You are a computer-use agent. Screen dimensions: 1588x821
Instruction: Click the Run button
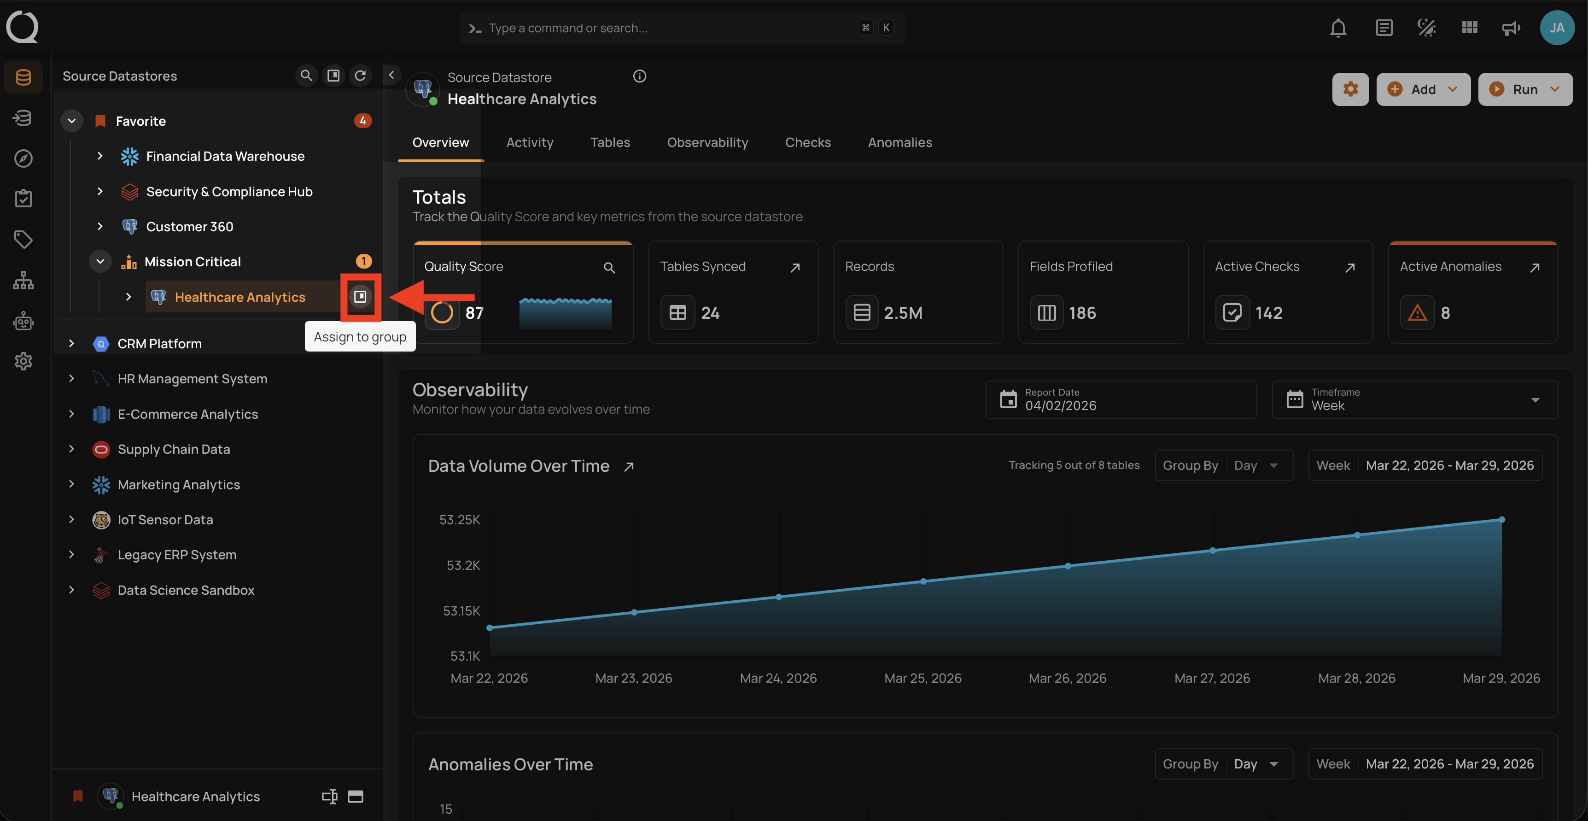click(1524, 89)
